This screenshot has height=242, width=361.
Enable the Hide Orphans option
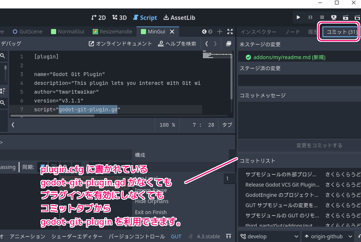[x=153, y=201]
